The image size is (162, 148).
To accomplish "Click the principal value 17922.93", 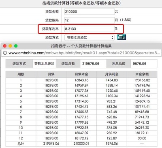I will click(81, 128).
